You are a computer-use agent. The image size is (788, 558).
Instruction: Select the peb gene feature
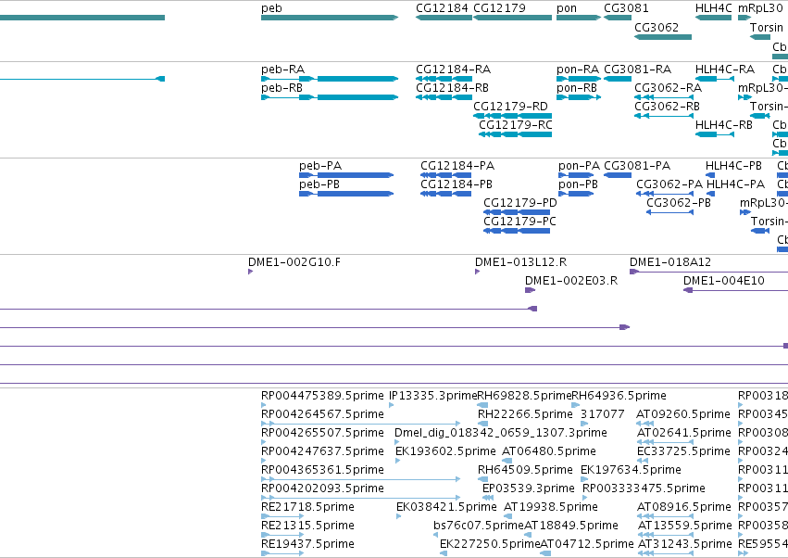[x=330, y=18]
